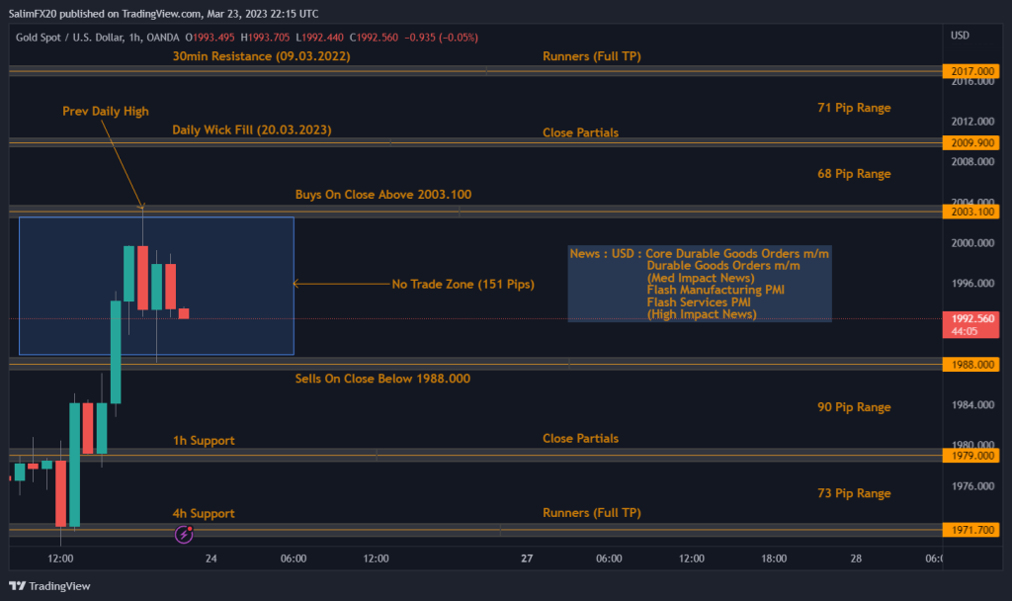
Task: Click the Prev Daily High label
Action: pos(105,111)
